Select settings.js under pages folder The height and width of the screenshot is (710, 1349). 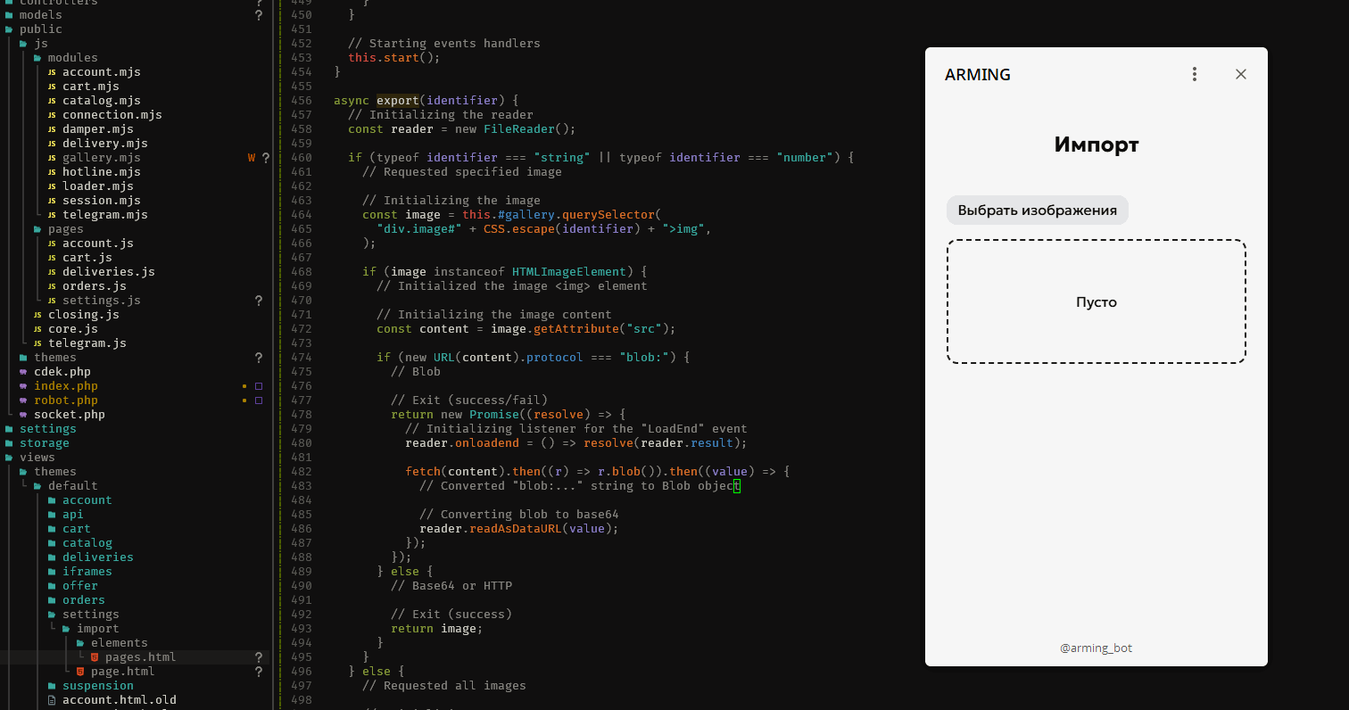[101, 301]
